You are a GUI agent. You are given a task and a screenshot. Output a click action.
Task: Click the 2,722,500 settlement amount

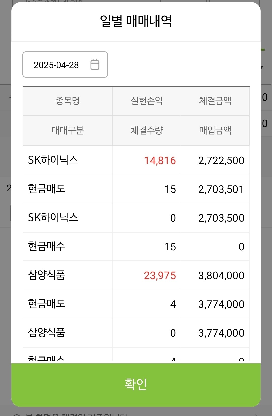click(x=221, y=161)
